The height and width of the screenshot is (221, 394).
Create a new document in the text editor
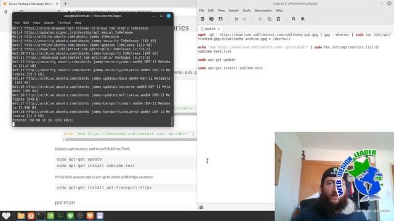point(203,19)
